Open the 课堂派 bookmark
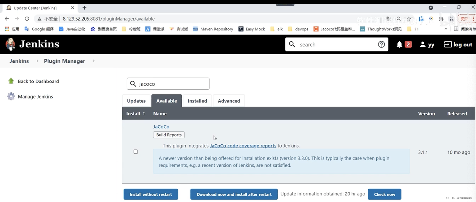Image resolution: width=476 pixels, height=202 pixels. pos(155,29)
